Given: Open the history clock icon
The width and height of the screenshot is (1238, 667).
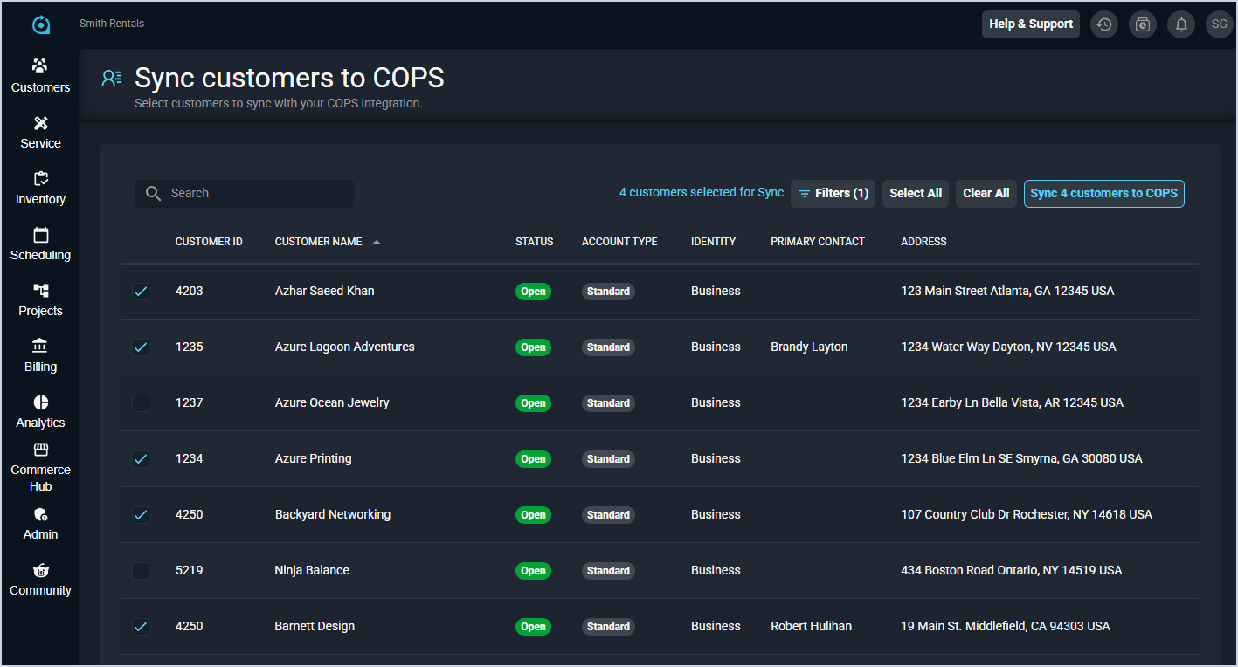Looking at the screenshot, I should (1104, 24).
